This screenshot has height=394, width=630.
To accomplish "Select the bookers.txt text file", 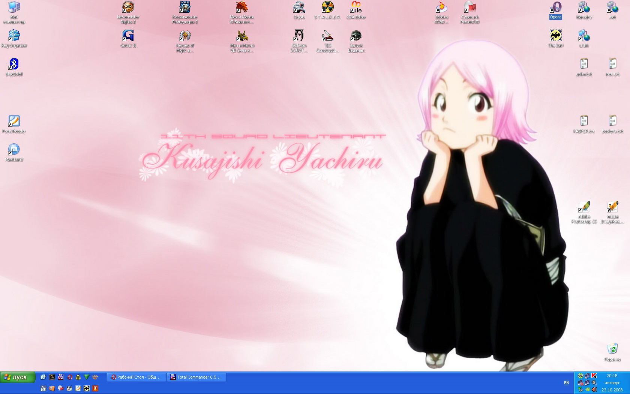I will 612,124.
